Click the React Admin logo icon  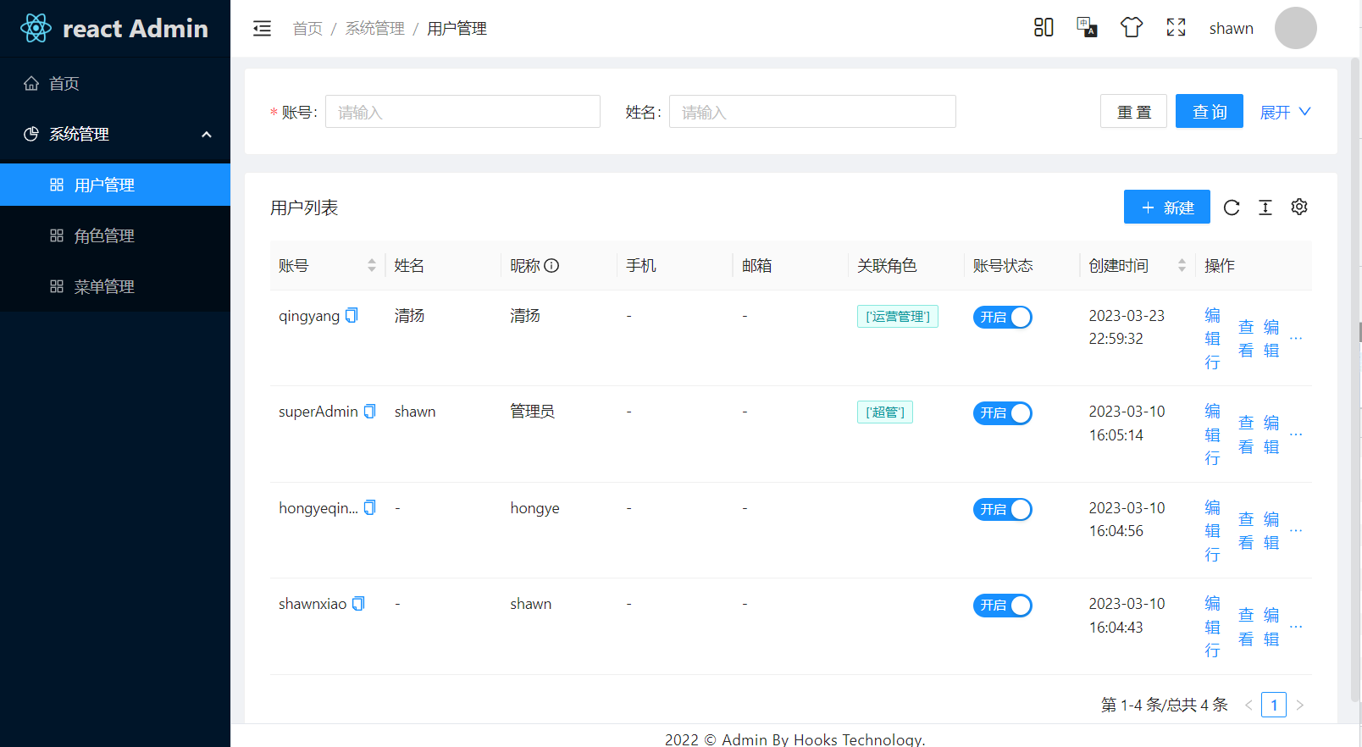click(36, 28)
